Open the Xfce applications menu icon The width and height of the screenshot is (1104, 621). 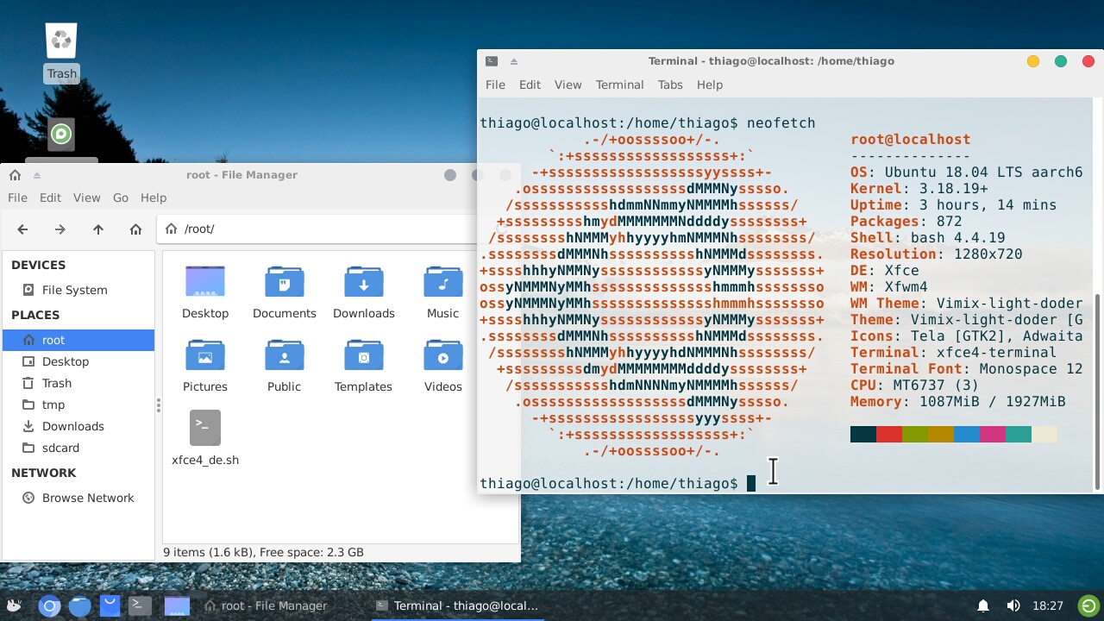[14, 606]
